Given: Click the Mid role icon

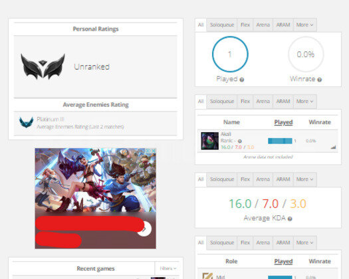Looking at the screenshot, I should click(207, 276).
